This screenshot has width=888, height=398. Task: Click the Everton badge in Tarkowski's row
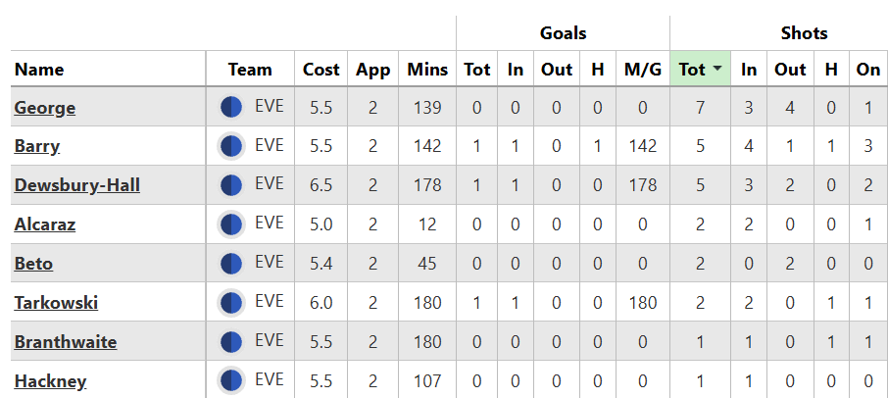(231, 302)
